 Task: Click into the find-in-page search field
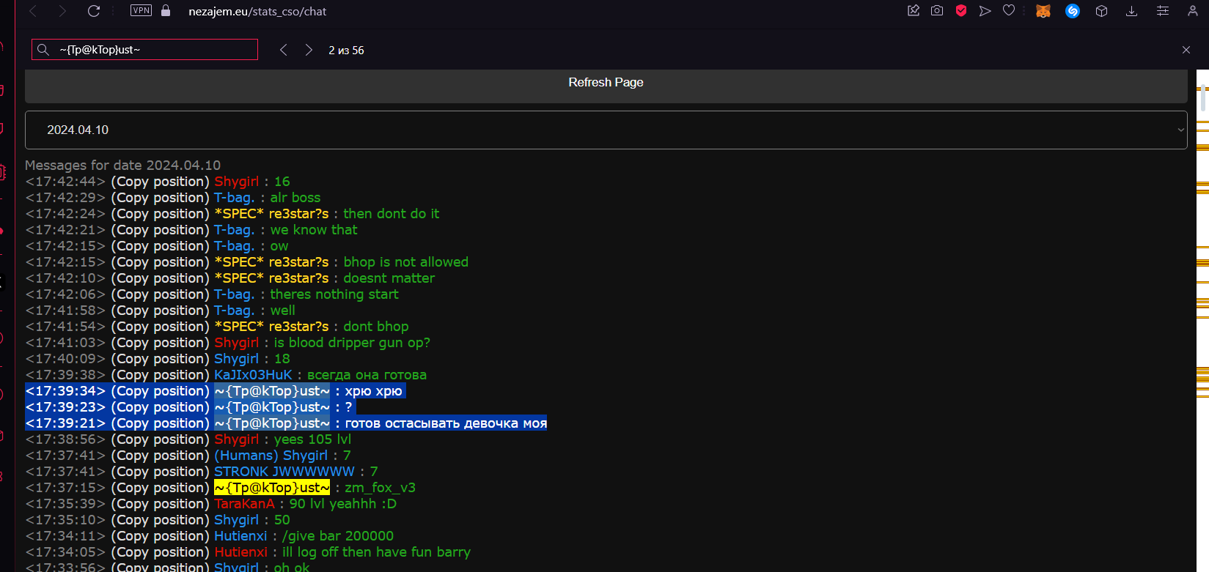coord(154,50)
